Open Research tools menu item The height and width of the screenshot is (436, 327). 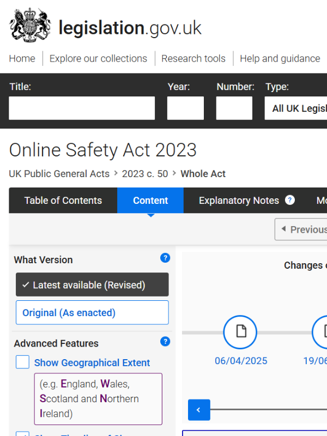tap(193, 59)
